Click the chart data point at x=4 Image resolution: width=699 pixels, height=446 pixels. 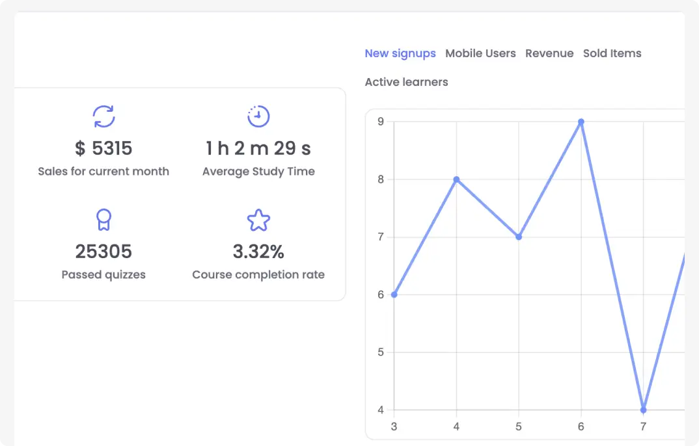click(x=456, y=179)
